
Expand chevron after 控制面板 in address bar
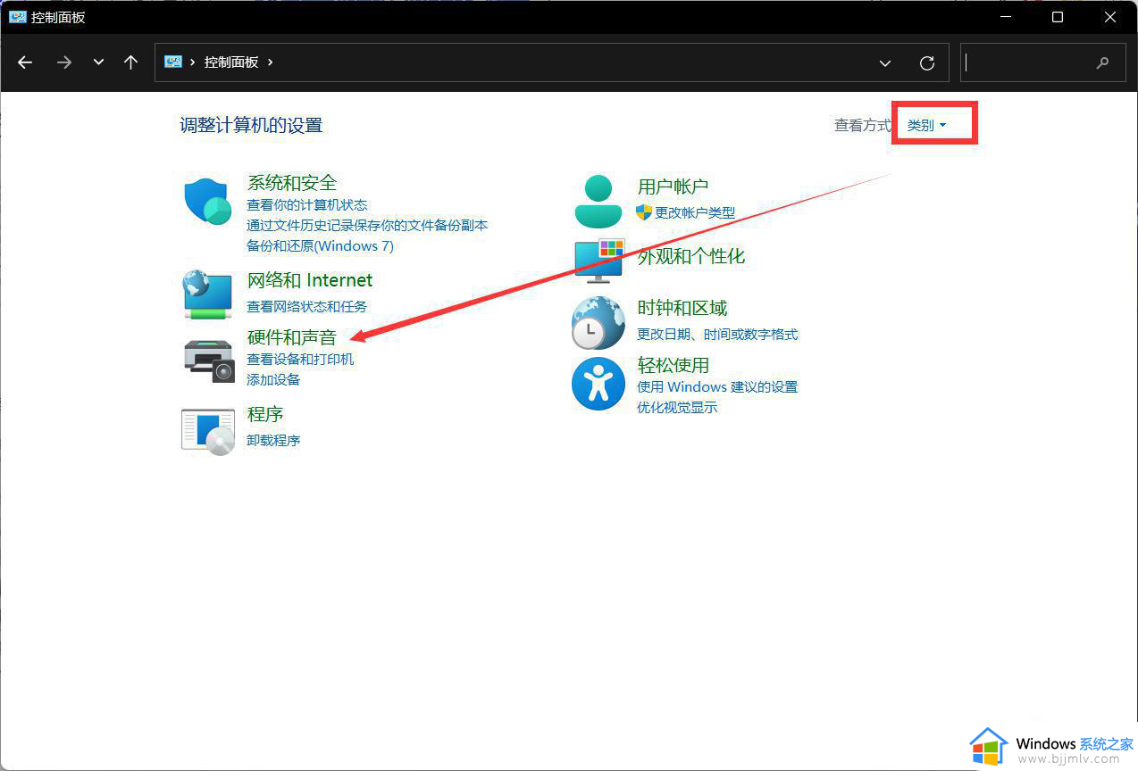pos(271,62)
